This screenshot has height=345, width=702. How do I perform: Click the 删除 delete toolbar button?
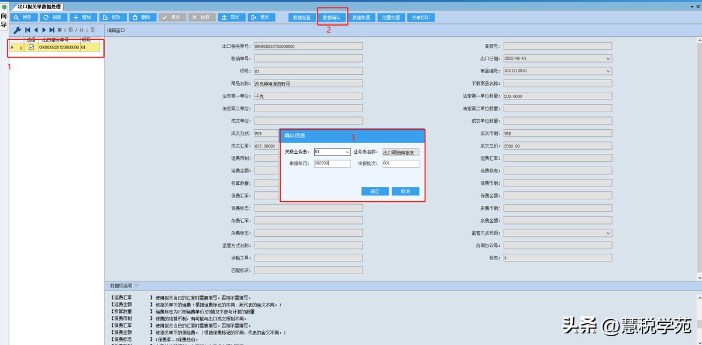coord(143,18)
